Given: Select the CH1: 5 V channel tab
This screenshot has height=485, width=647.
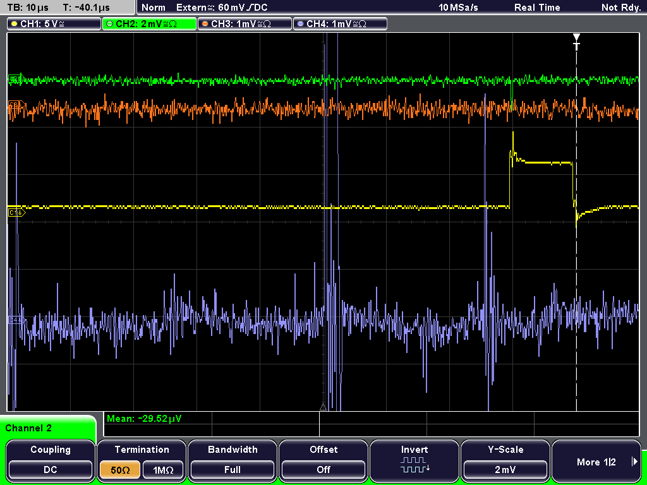Looking at the screenshot, I should point(54,24).
